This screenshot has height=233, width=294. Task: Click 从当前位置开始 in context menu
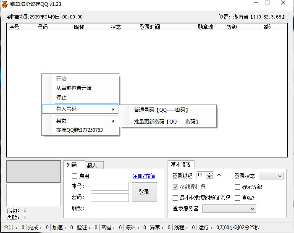[x=74, y=88]
